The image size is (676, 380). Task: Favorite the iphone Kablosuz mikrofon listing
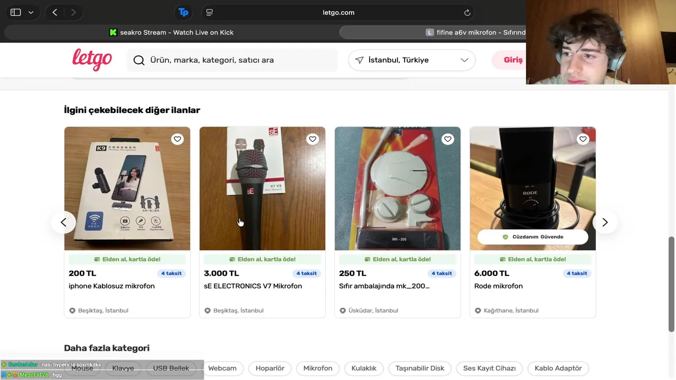pos(177,139)
